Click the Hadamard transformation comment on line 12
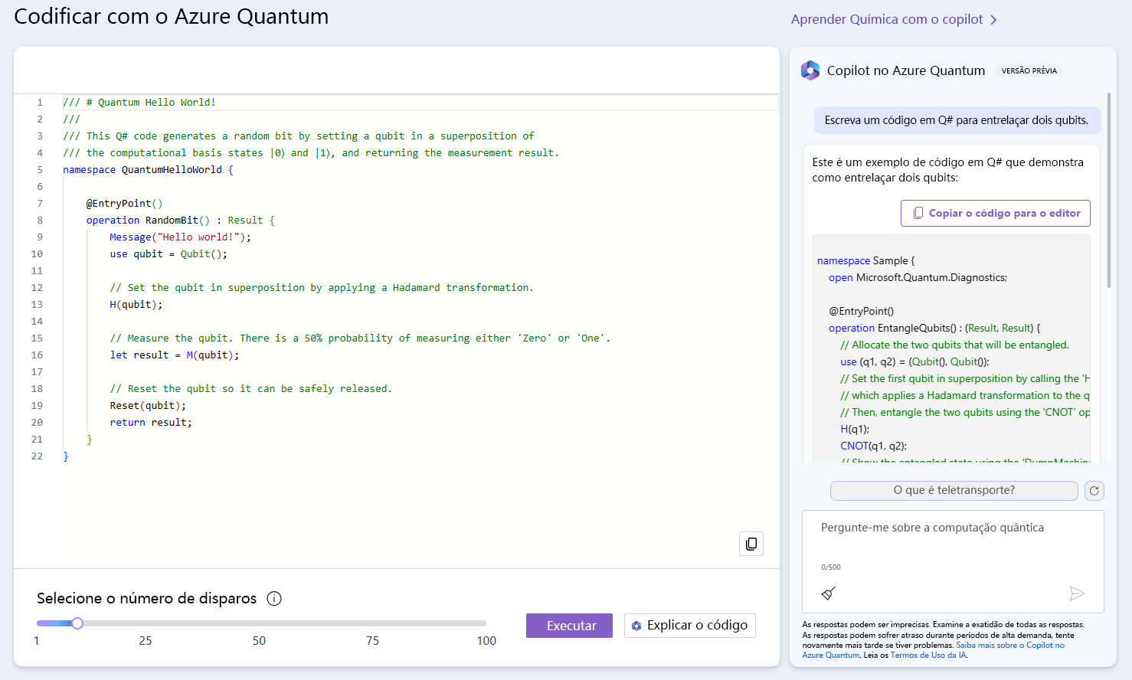 click(322, 288)
